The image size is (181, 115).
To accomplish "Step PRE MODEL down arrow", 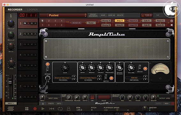I will [74, 79].
